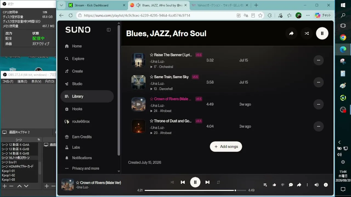Favorite Raise The Banner with its star

[x=151, y=55]
